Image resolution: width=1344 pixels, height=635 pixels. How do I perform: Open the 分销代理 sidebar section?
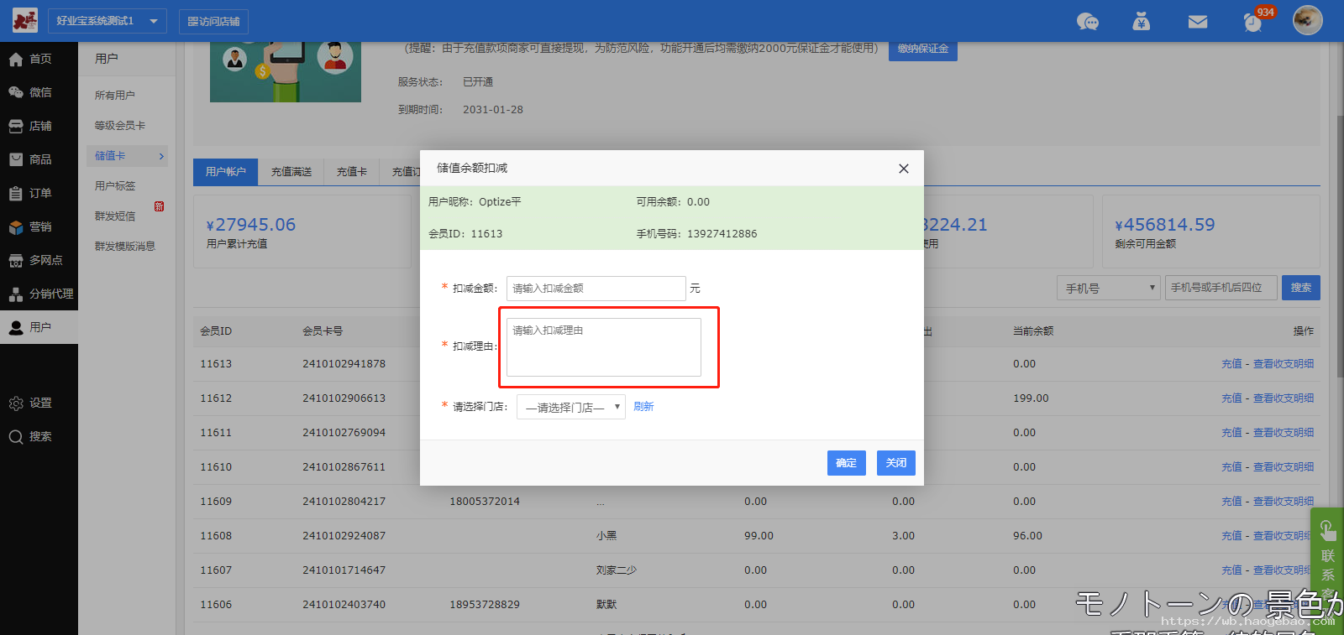point(39,294)
